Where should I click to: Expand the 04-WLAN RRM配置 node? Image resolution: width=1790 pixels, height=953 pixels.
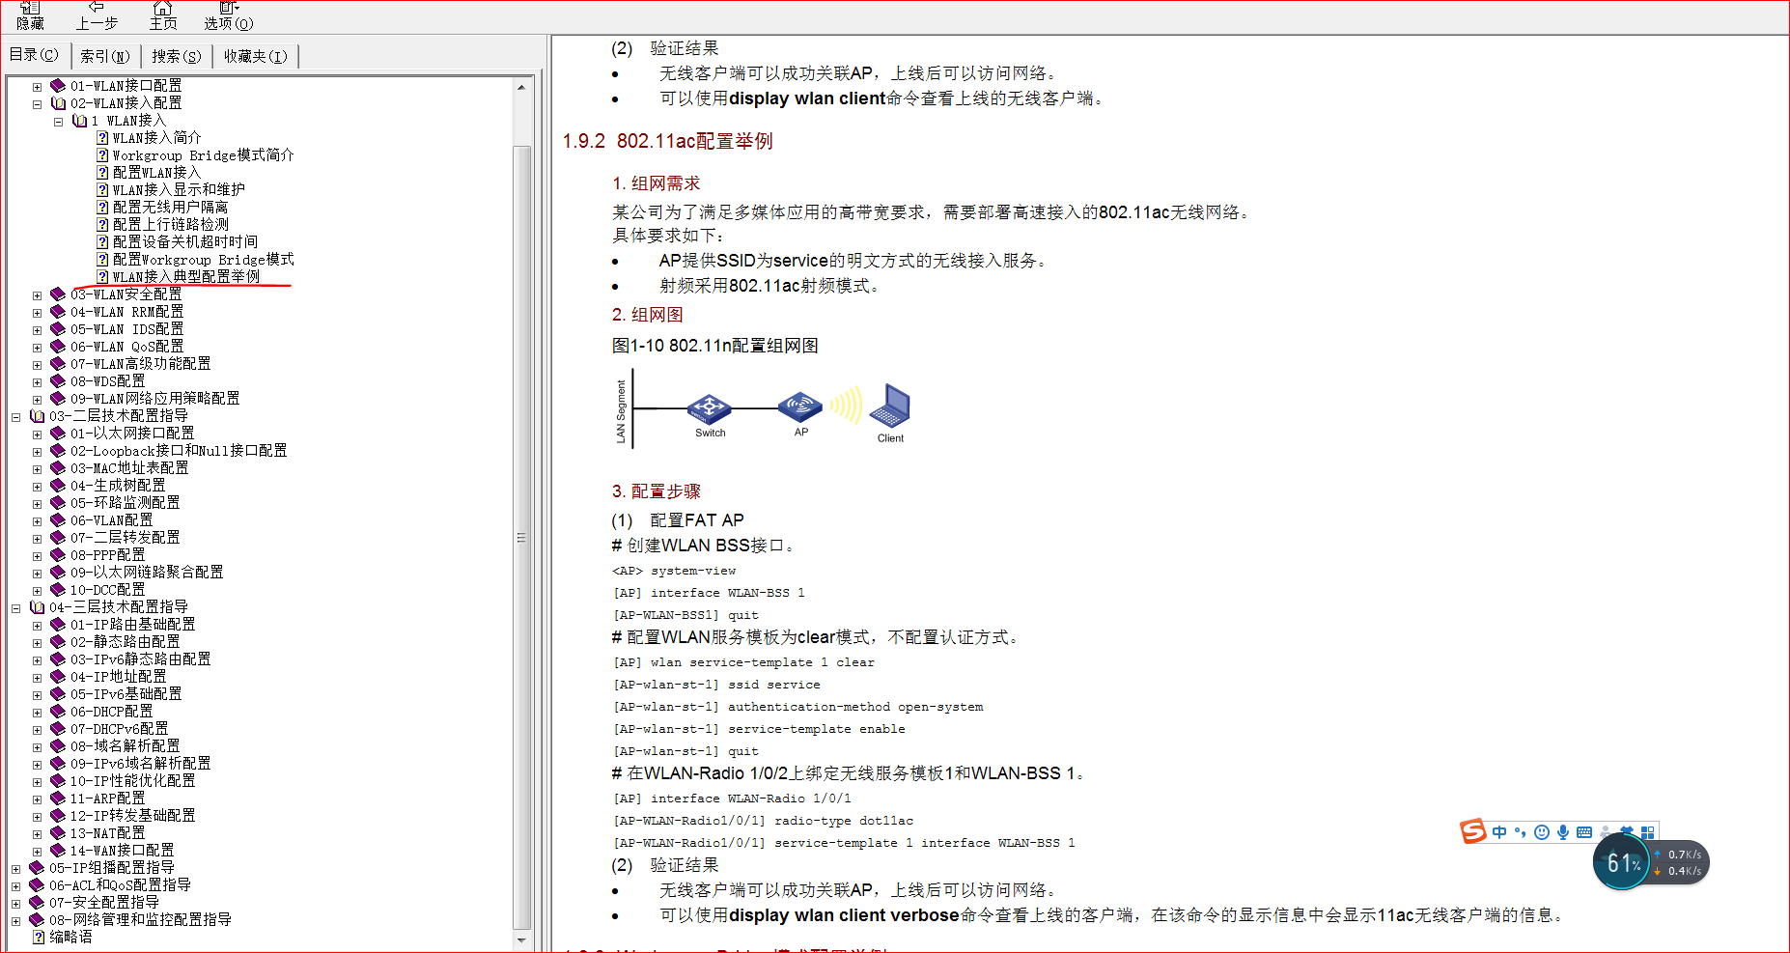37,313
